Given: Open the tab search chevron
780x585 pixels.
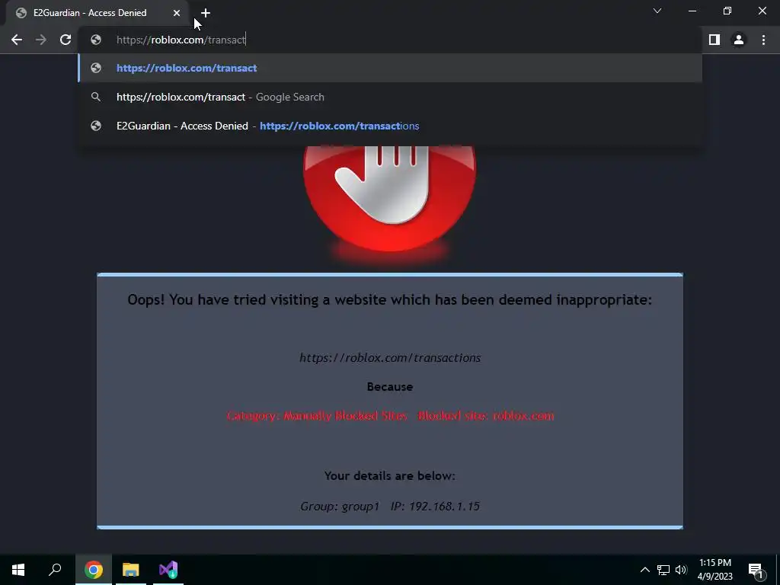Looking at the screenshot, I should (657, 11).
